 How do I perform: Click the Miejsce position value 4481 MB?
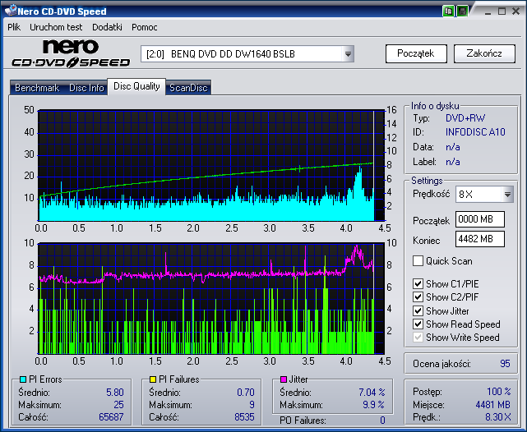[493, 405]
